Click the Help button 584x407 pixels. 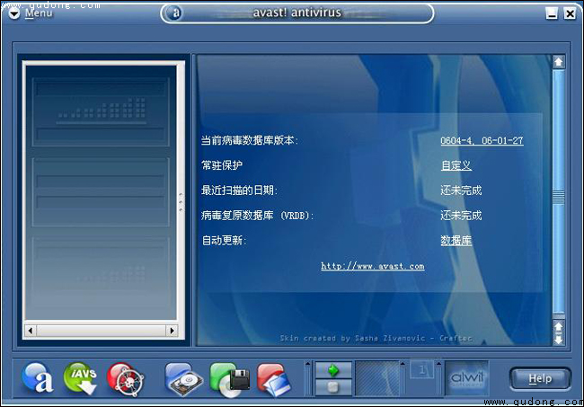point(539,378)
